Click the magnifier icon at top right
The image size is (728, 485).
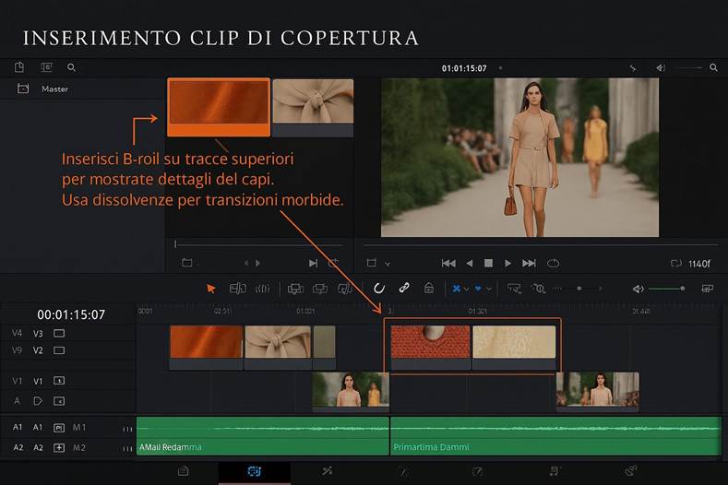point(713,67)
